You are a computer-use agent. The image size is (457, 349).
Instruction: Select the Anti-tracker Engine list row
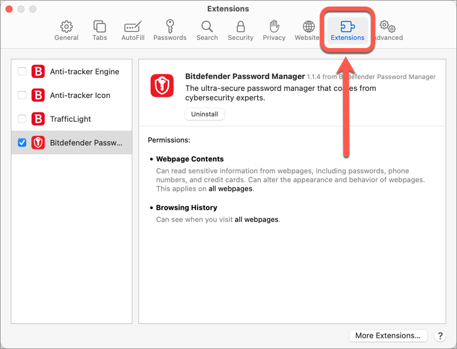(x=71, y=71)
